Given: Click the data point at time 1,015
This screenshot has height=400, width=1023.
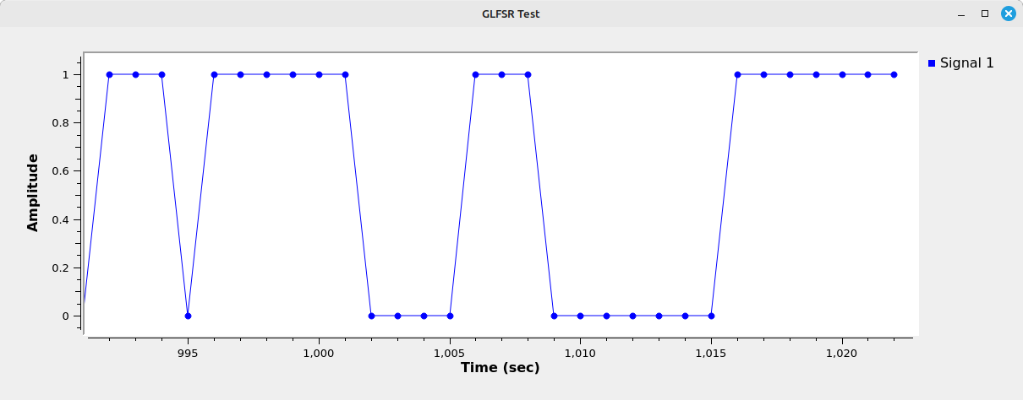Looking at the screenshot, I should (x=711, y=316).
